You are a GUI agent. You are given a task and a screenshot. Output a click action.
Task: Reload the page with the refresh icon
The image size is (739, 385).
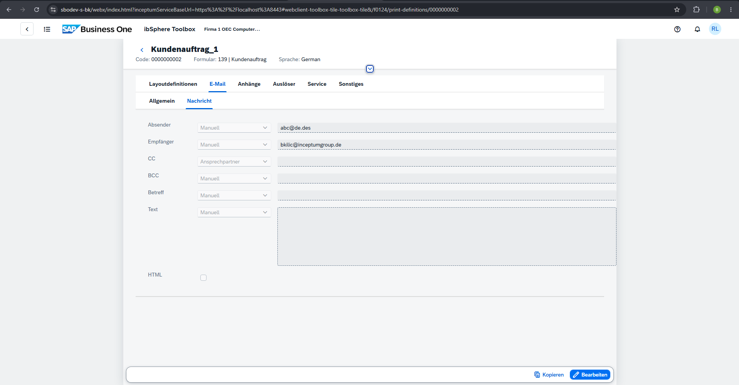click(37, 10)
